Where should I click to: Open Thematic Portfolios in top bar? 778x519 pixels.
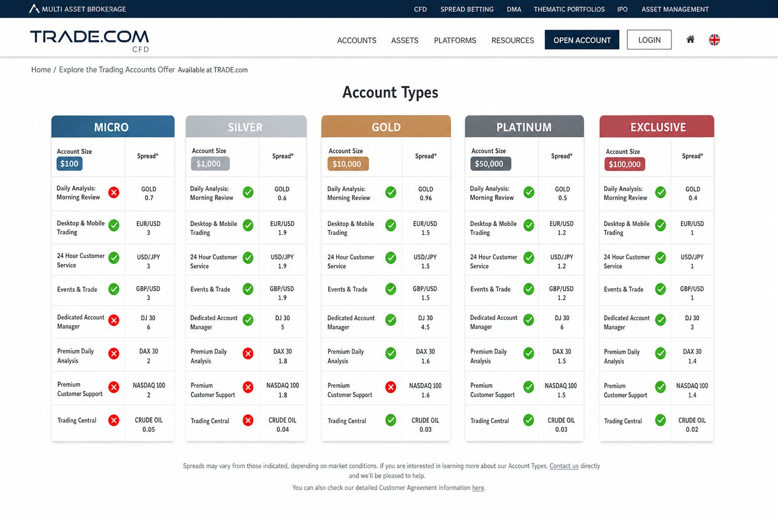(x=569, y=9)
